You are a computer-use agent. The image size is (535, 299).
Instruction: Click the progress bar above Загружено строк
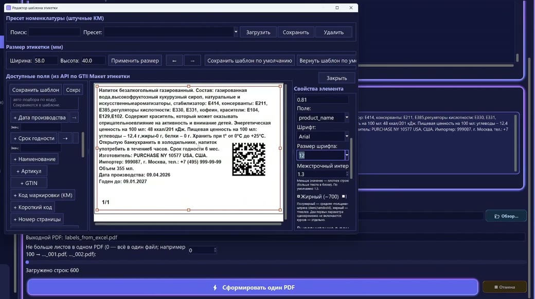276,262
